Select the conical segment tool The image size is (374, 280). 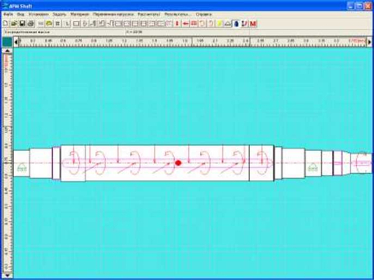(x=85, y=23)
